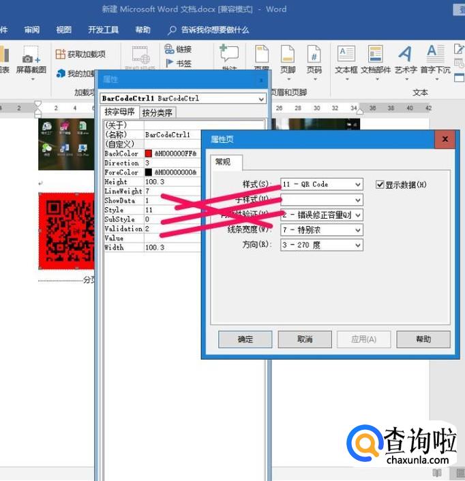Select the red QR code object in document
This screenshot has height=481, width=465.
click(x=66, y=231)
